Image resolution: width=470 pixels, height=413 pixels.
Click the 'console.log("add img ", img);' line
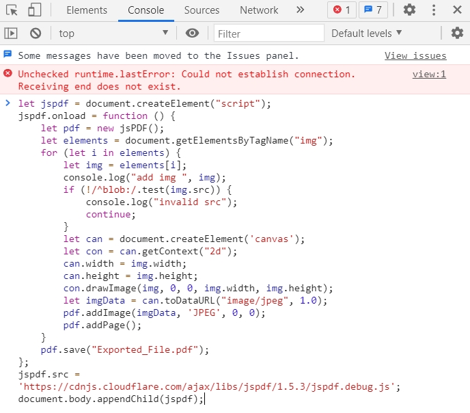tap(144, 178)
